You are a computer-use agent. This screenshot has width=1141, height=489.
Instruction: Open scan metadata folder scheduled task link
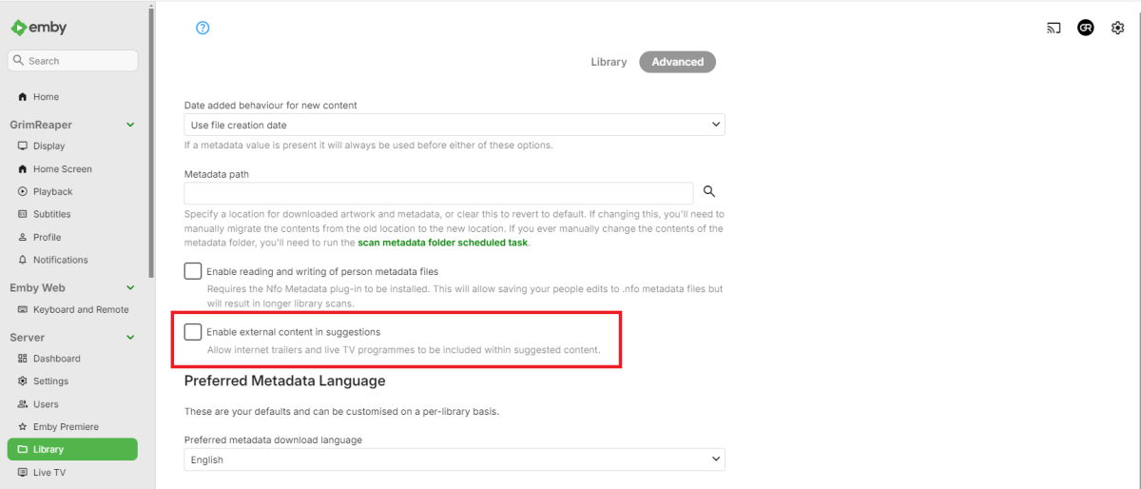[x=442, y=243]
